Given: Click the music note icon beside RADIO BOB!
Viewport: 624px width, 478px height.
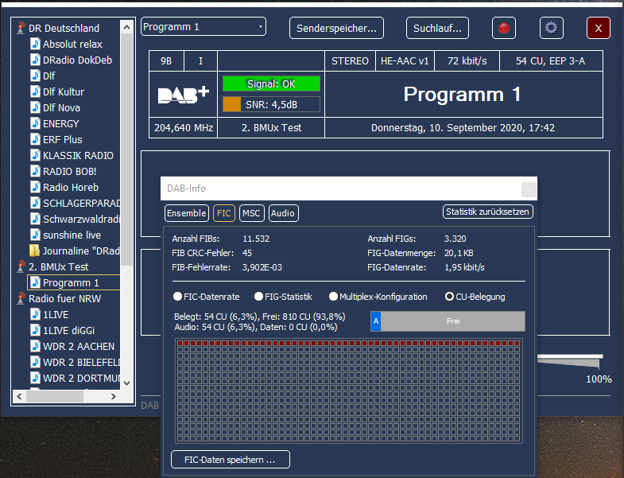Looking at the screenshot, I should pos(35,171).
